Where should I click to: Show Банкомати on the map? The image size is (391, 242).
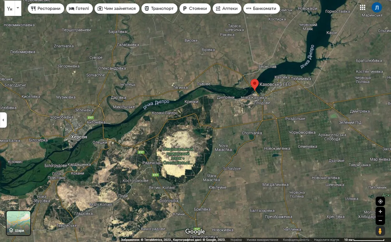(262, 9)
